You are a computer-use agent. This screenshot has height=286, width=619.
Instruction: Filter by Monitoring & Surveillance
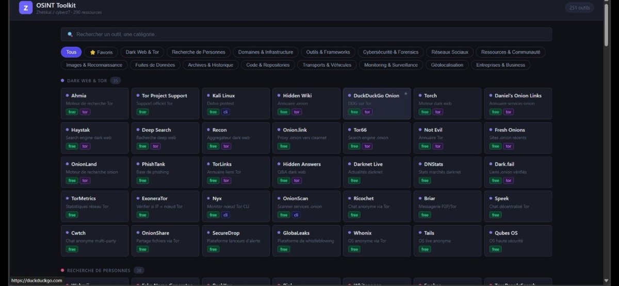pyautogui.click(x=391, y=65)
